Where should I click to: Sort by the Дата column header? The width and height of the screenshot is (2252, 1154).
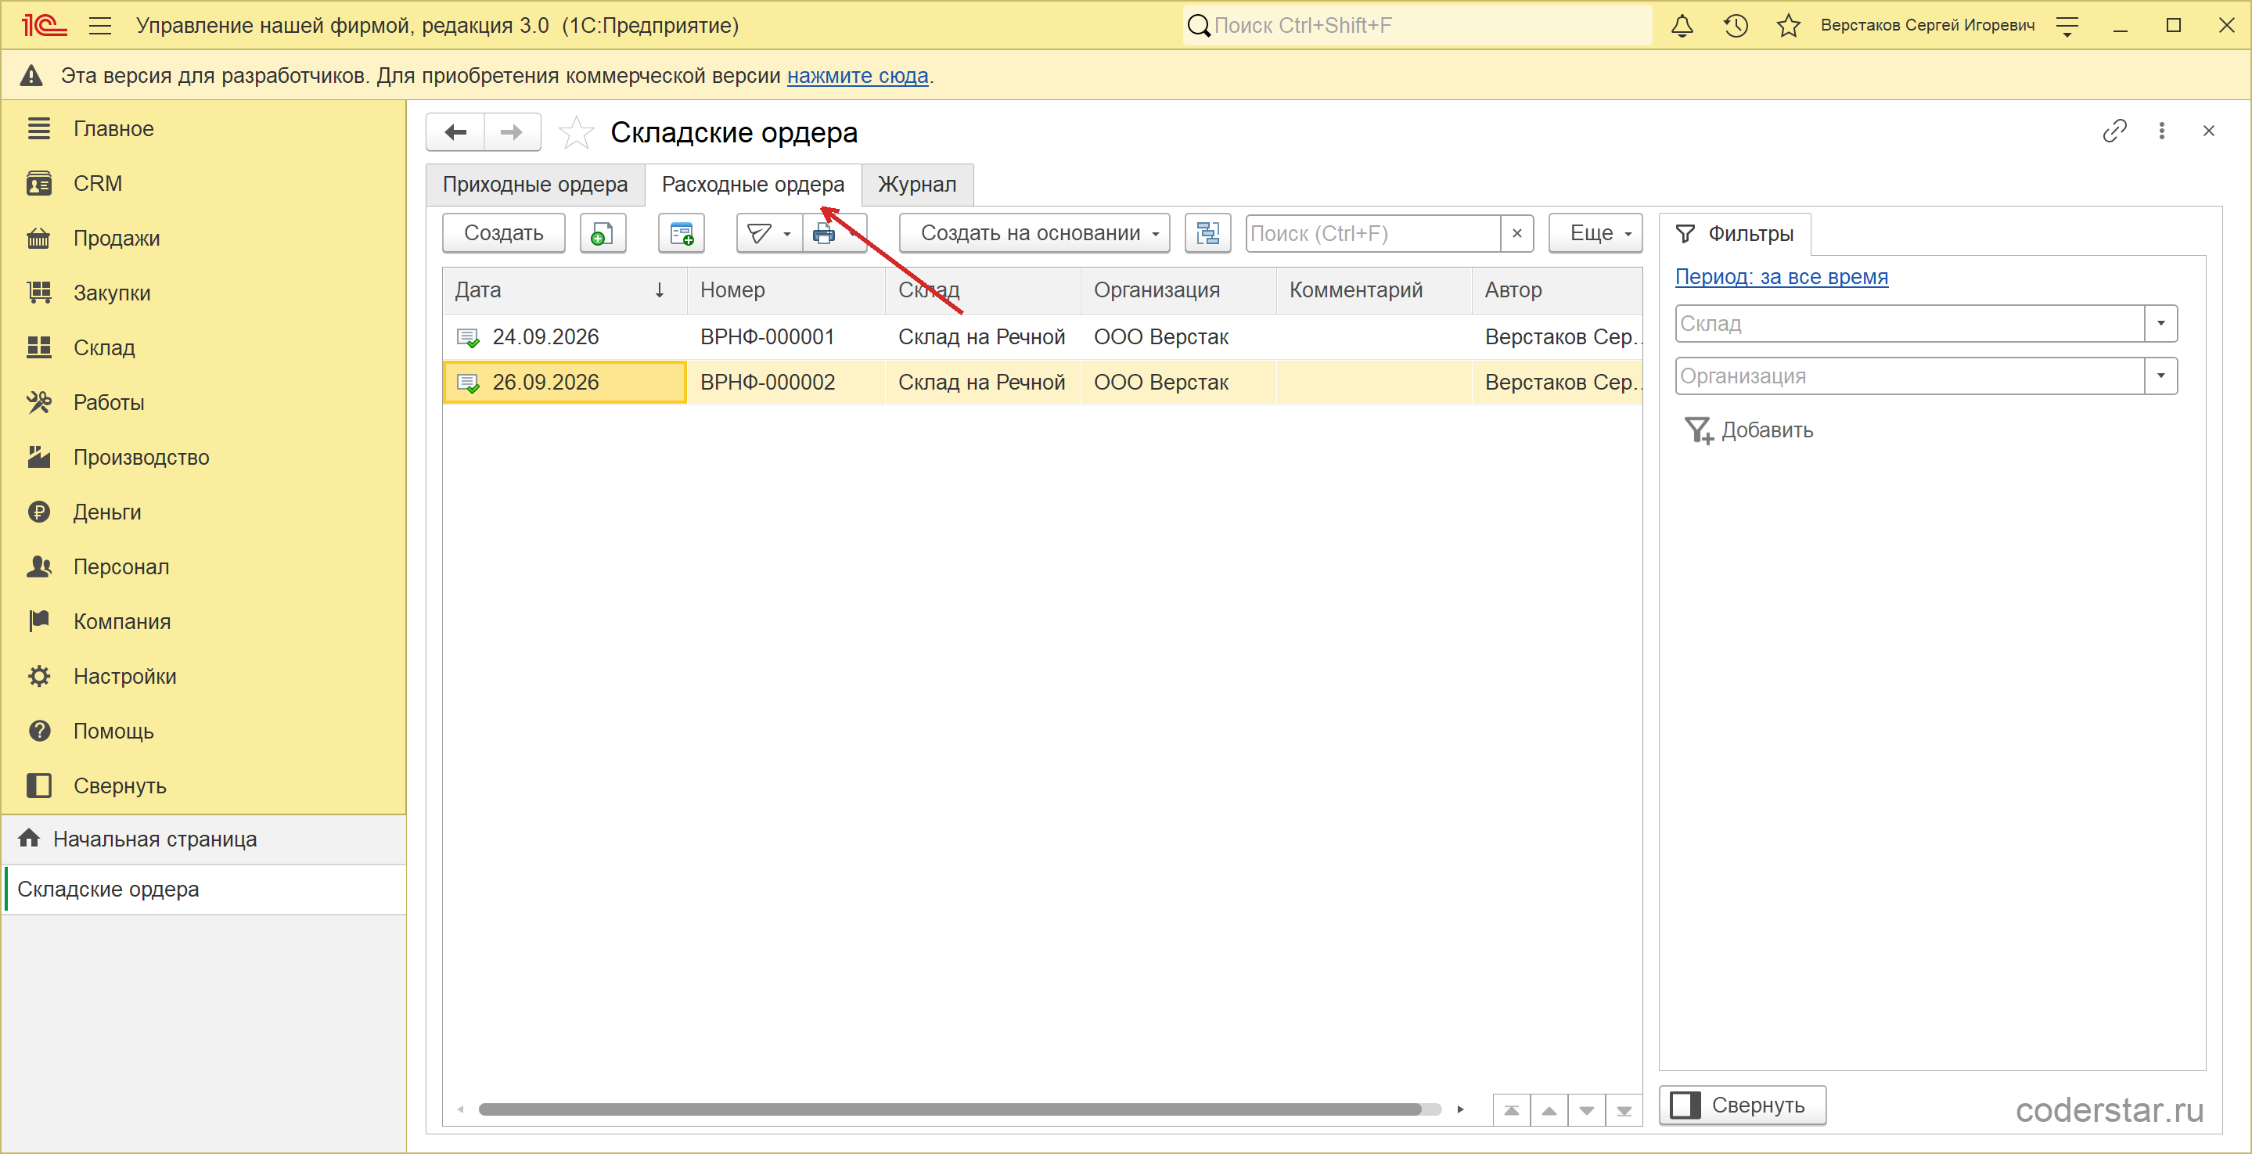564,290
